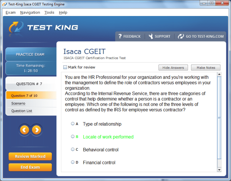Image resolution: width=231 pixels, height=181 pixels.
Task: Go to previous question arrow
Action: tap(25, 130)
